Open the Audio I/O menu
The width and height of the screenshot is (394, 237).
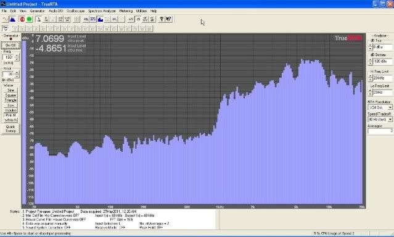tap(55, 11)
